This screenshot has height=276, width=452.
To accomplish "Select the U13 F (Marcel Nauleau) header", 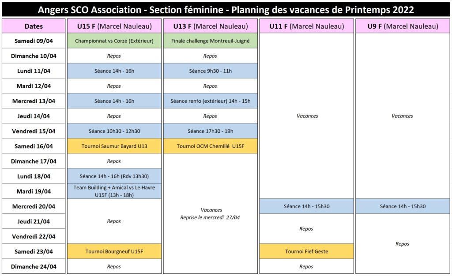I will 211,26.
